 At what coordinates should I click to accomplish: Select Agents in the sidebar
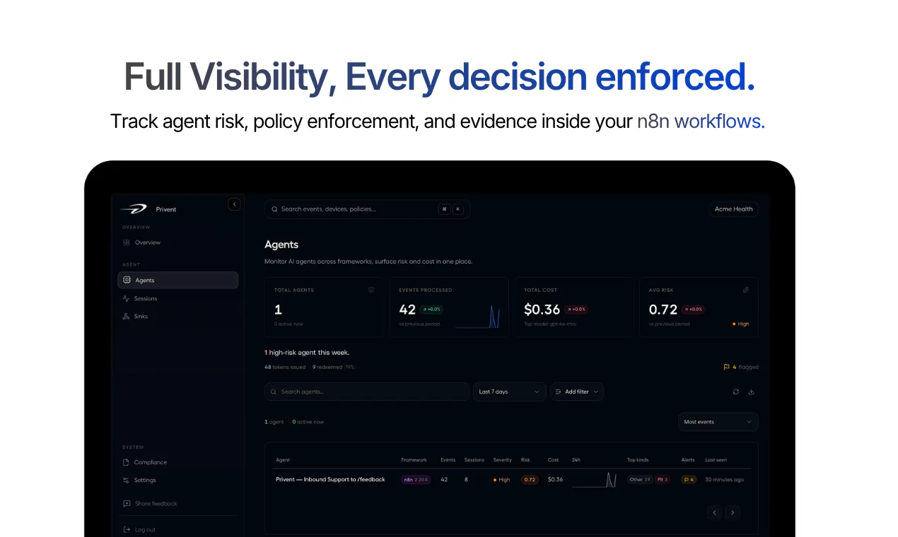coord(178,281)
